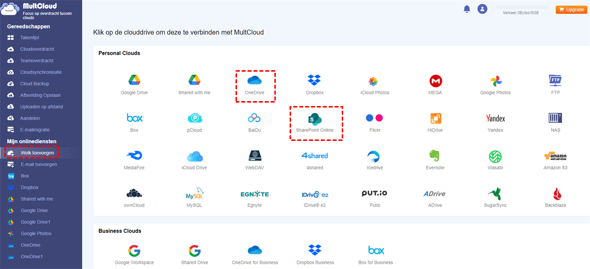The height and width of the screenshot is (269, 590).
Task: Open the notifications bell
Action: pos(467,9)
